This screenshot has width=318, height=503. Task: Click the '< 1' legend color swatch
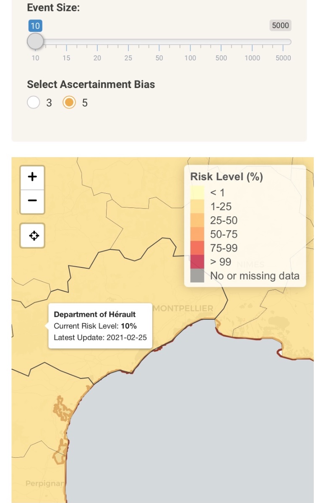coord(197,192)
